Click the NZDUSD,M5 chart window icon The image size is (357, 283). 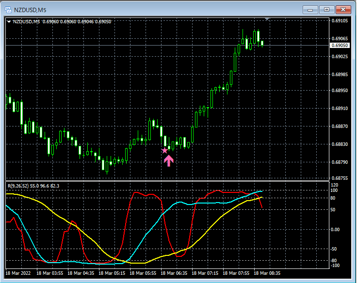(x=8, y=10)
